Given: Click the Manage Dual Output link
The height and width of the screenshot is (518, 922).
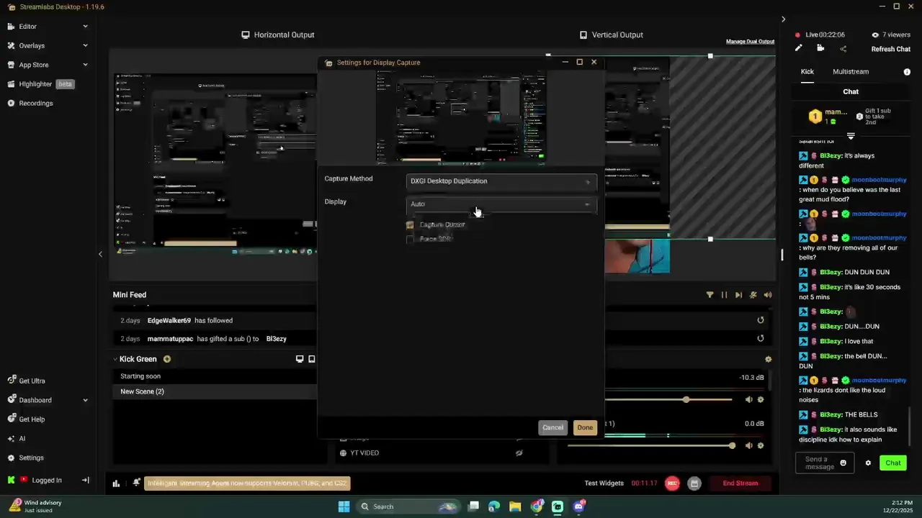Looking at the screenshot, I should (750, 41).
